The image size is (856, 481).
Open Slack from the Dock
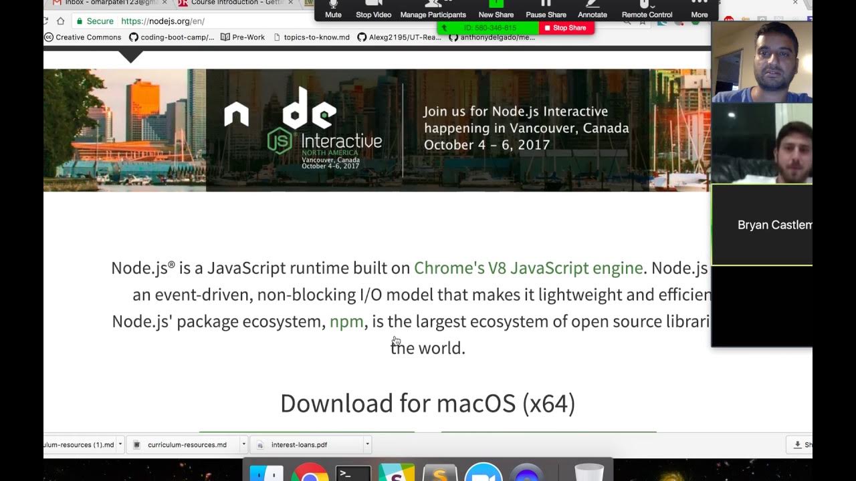click(397, 472)
